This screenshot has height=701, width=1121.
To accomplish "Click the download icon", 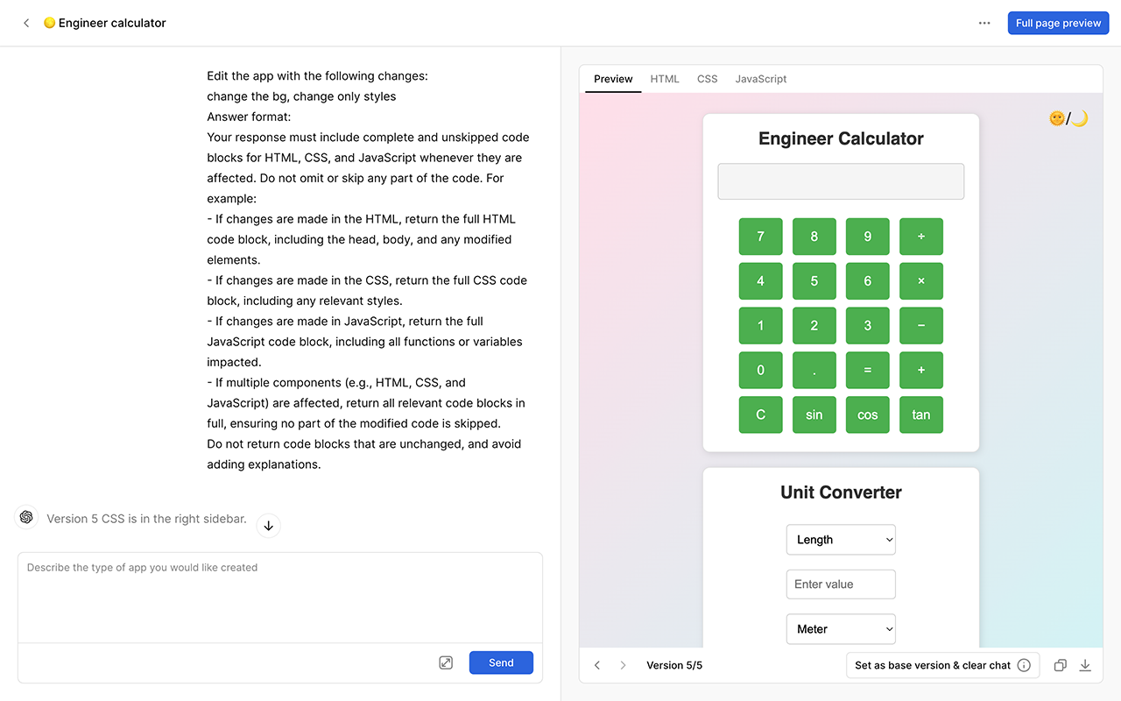I will click(1085, 665).
